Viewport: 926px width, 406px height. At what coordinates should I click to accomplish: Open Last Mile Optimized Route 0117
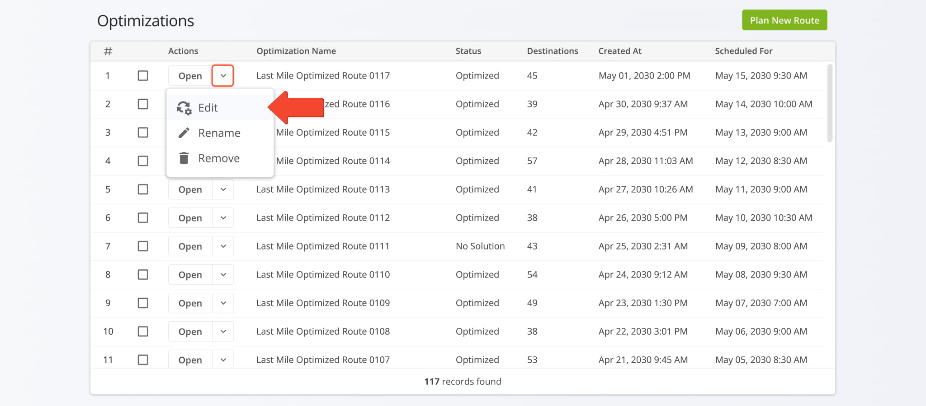[190, 76]
